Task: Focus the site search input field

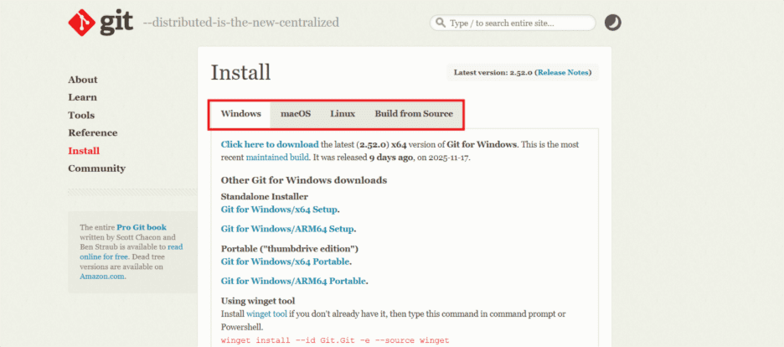Action: (513, 23)
